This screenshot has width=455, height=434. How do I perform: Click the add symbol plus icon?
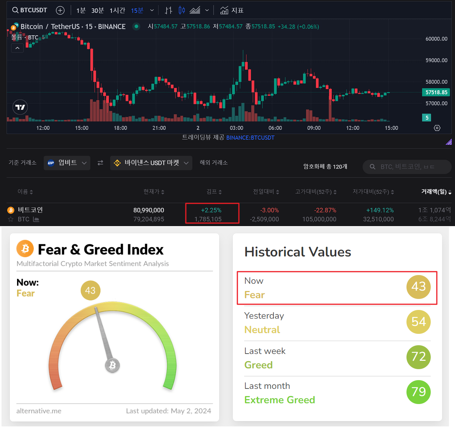click(60, 10)
